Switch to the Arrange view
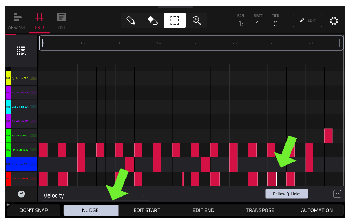 click(x=17, y=21)
